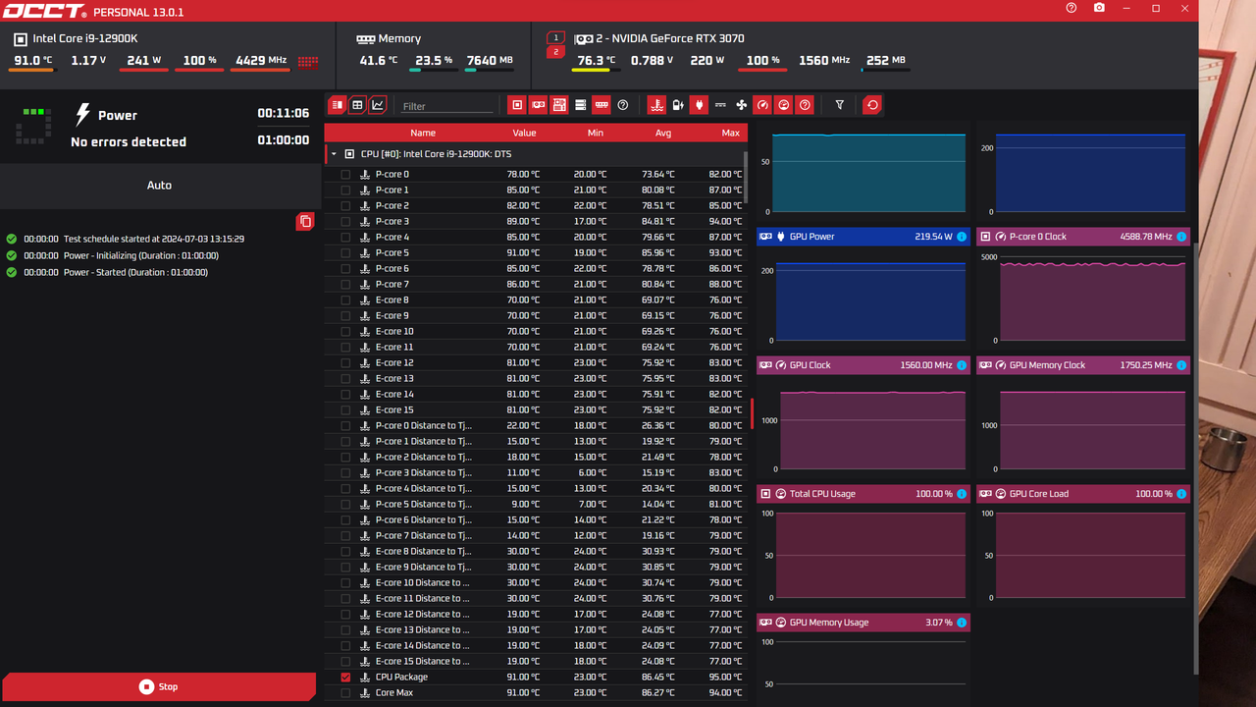This screenshot has height=707, width=1256.
Task: Open info for the Total CPU Usage graph
Action: coord(962,494)
